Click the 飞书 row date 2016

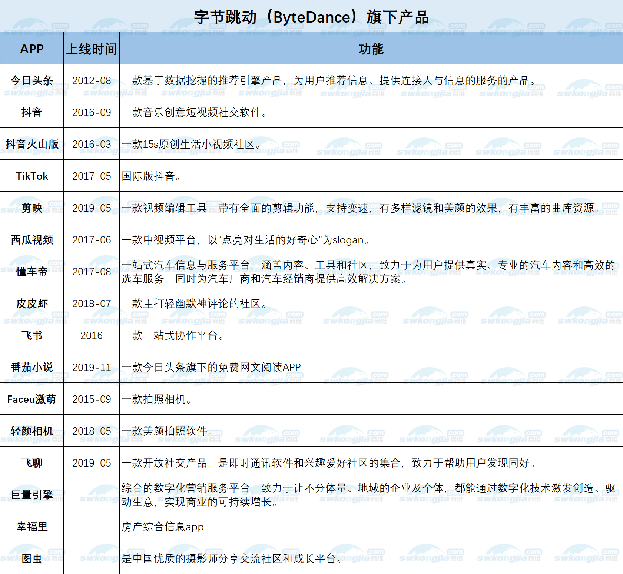[92, 335]
